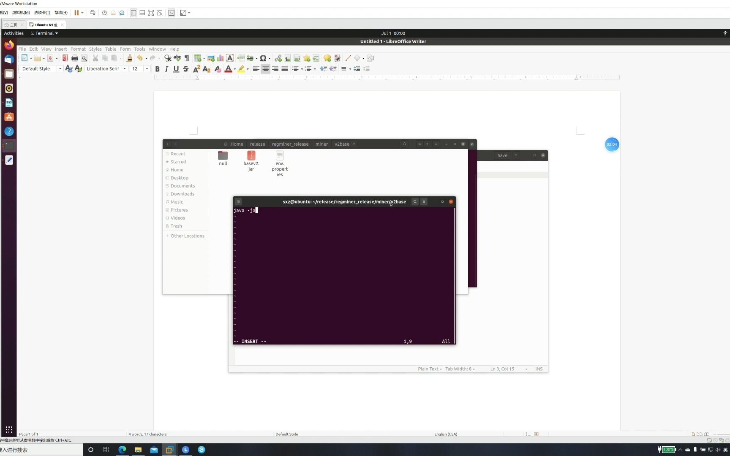Viewport: 730px width, 456px height.
Task: Open highlighting color dropdown arrow
Action: tap(248, 69)
